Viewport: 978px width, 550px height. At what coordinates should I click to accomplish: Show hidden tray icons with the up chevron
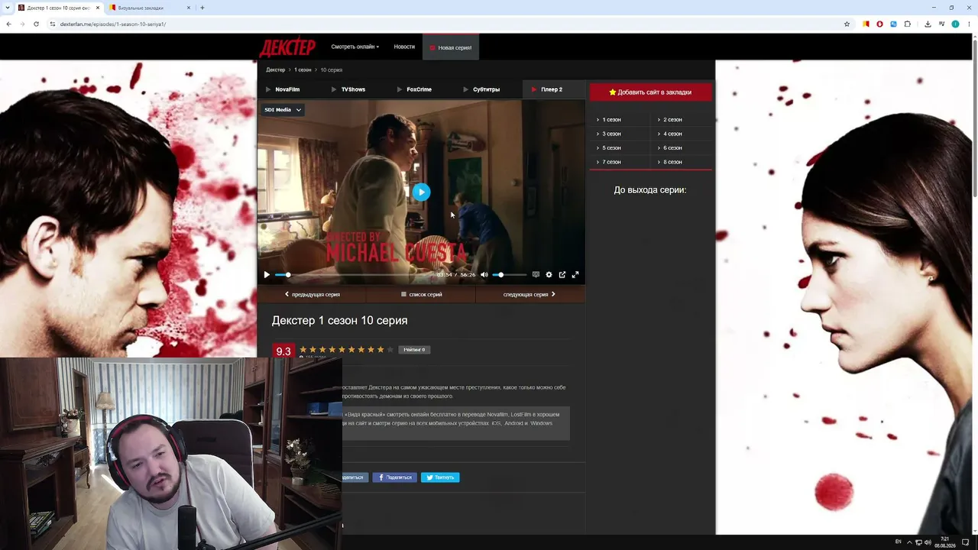click(x=908, y=542)
